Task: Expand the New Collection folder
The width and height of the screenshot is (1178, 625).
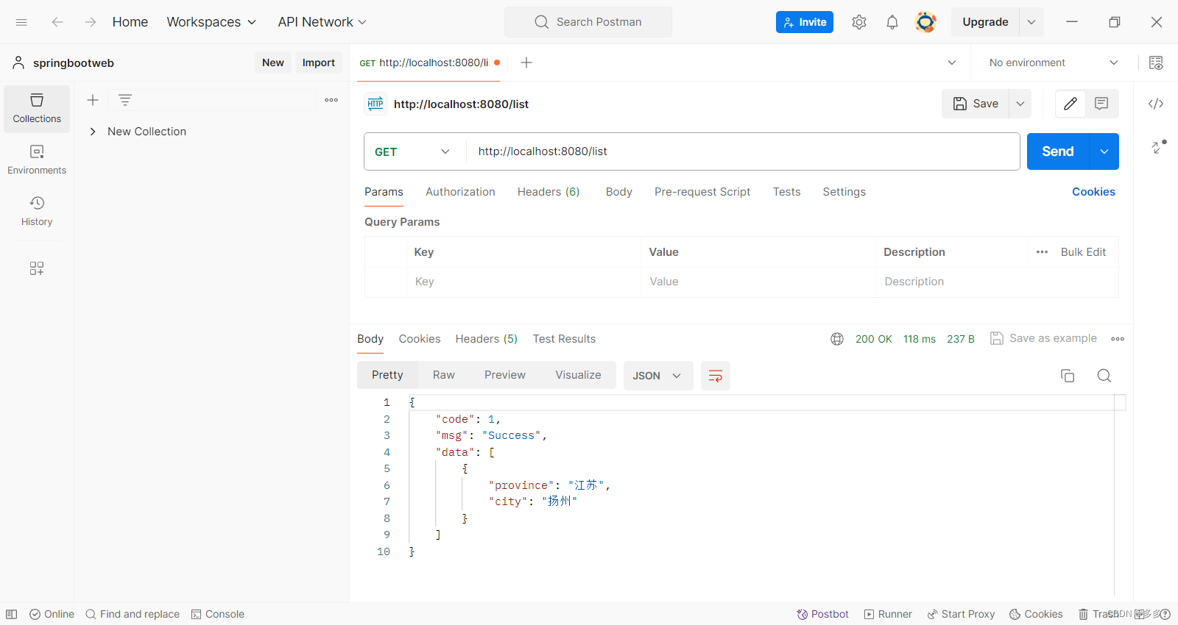Action: click(x=93, y=132)
